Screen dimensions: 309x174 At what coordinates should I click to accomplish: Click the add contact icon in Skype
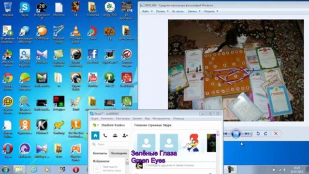click(125, 135)
